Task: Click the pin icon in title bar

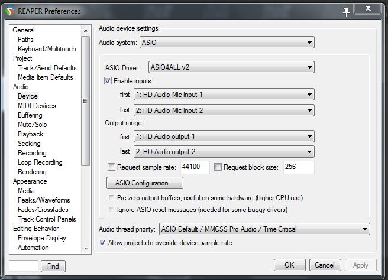Action: (x=346, y=11)
